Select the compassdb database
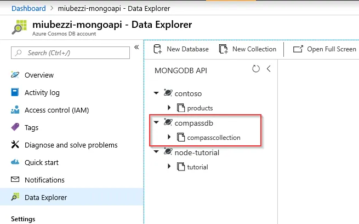This screenshot has width=359, height=224. [x=193, y=123]
